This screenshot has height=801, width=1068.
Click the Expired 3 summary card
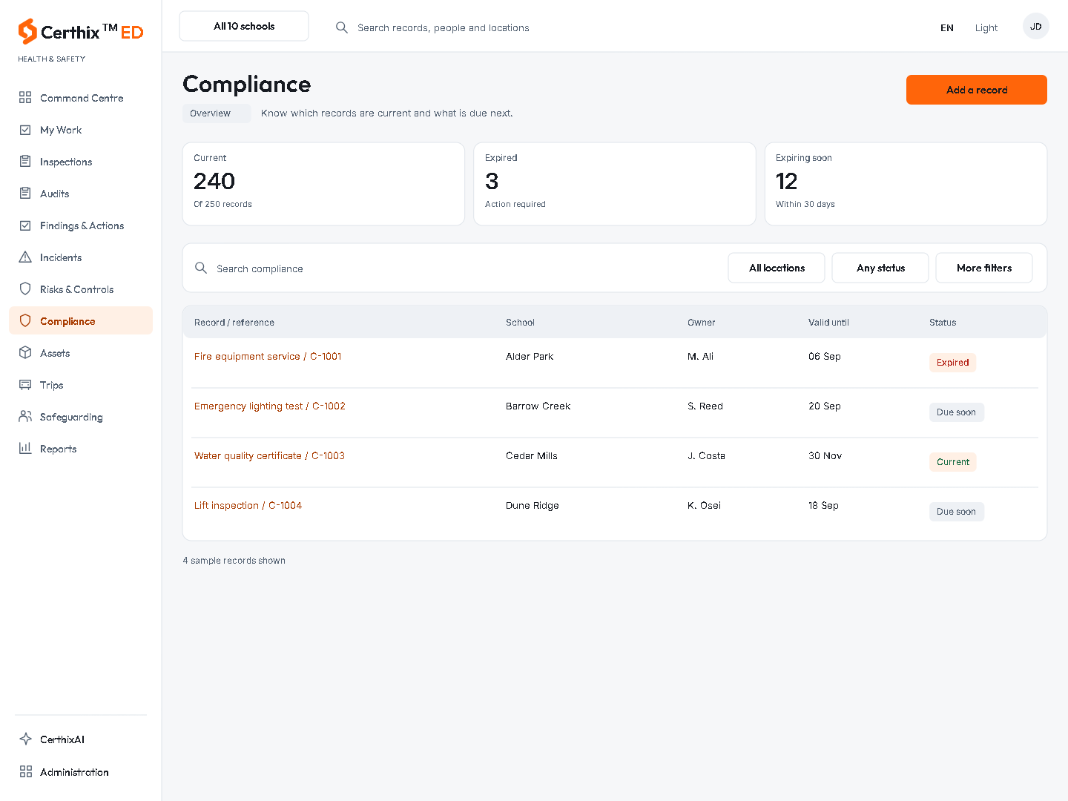click(x=615, y=184)
